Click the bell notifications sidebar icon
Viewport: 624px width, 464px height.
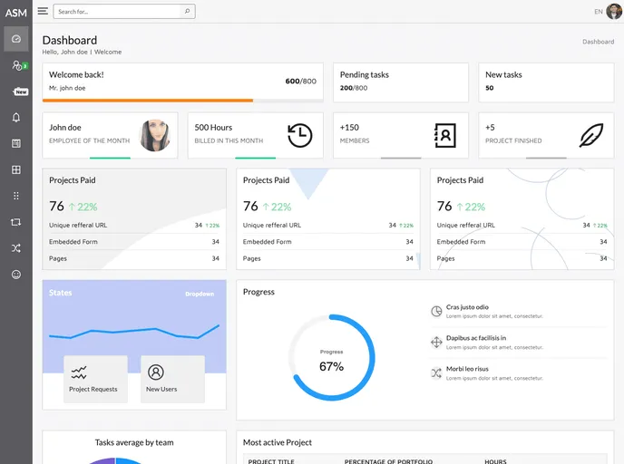pos(16,118)
